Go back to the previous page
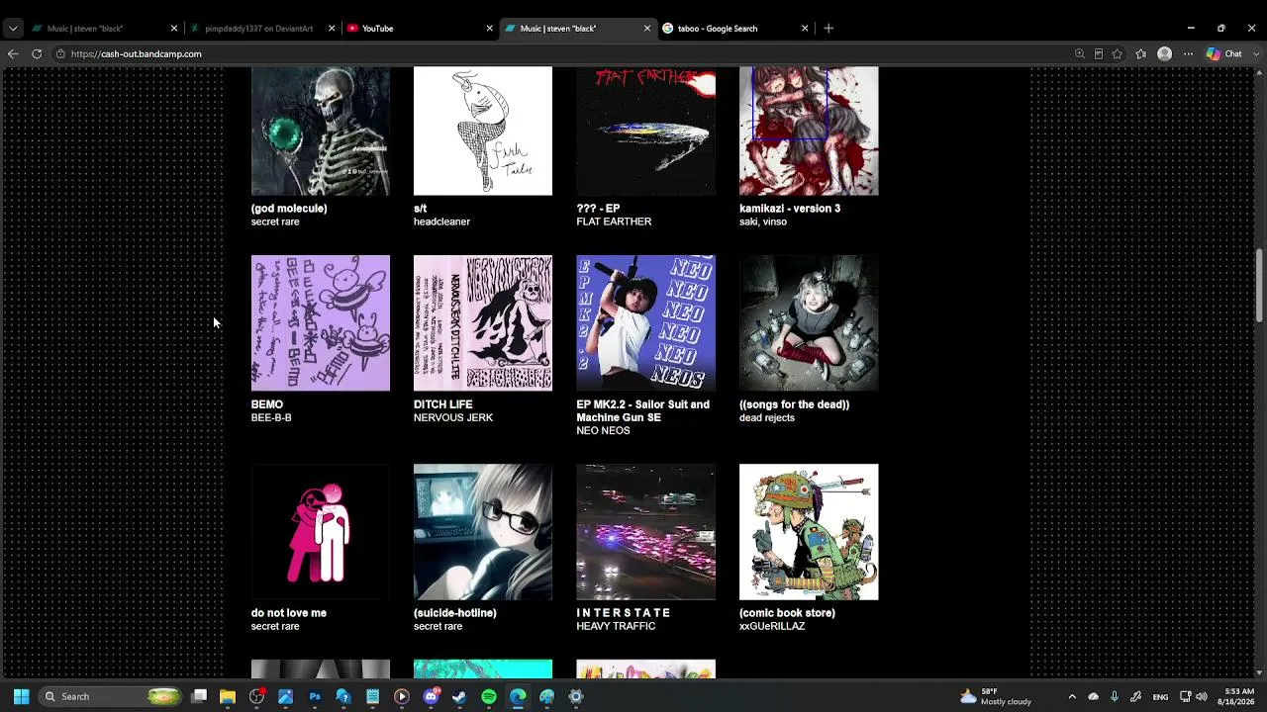Viewport: 1267px width, 712px height. [13, 53]
